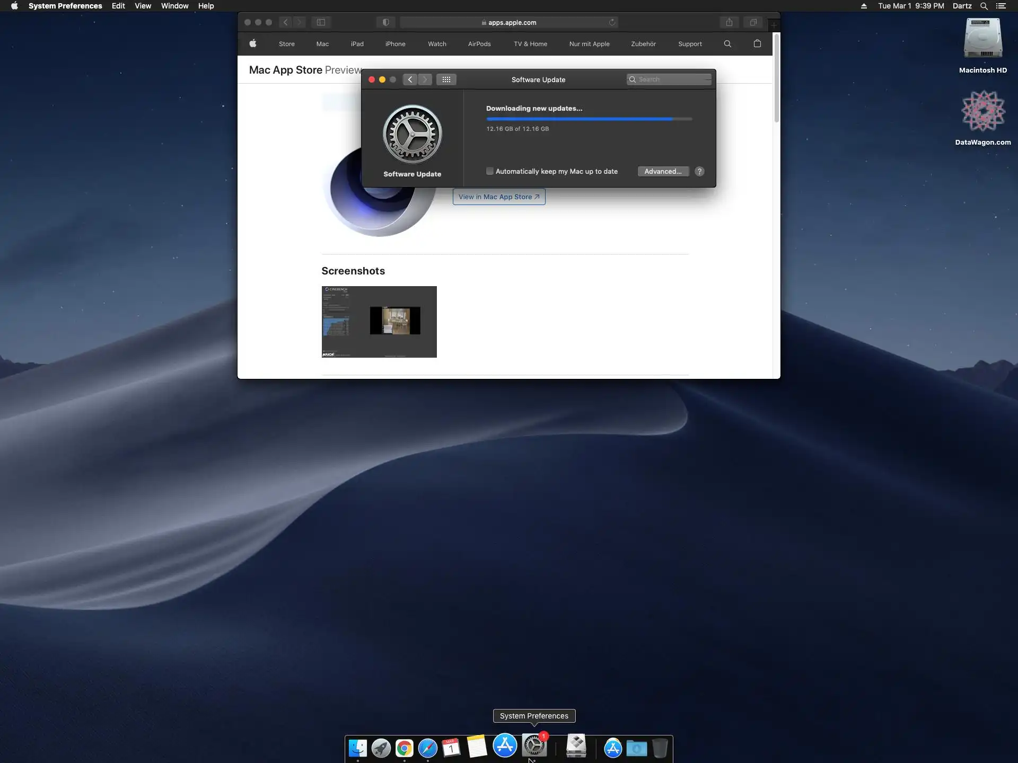The image size is (1018, 763).
Task: Click View in Mac App Store link
Action: (498, 197)
